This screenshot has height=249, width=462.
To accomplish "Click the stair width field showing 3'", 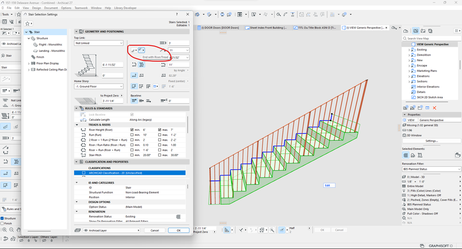I will [179, 43].
